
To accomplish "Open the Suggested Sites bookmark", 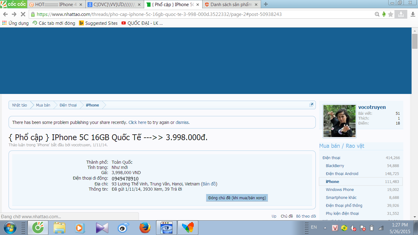I will coord(98,23).
